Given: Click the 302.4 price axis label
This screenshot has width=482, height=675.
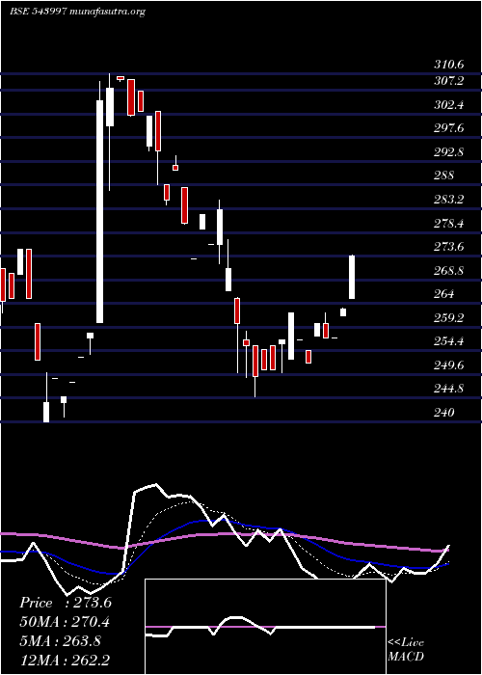Looking at the screenshot, I should (448, 104).
